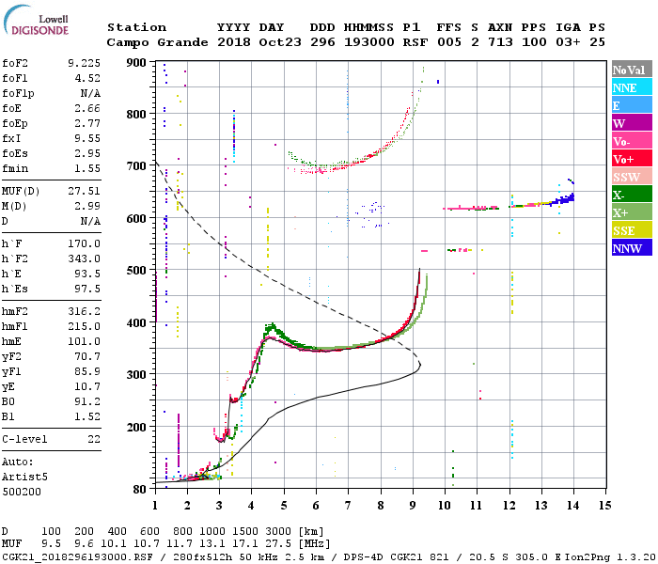This screenshot has width=658, height=564.
Task: Pick the X- dark green legend swatch
Action: click(632, 195)
